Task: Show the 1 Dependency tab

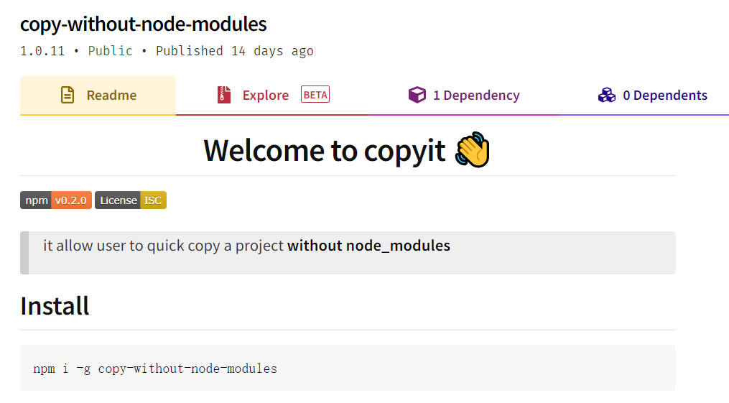Action: point(475,96)
